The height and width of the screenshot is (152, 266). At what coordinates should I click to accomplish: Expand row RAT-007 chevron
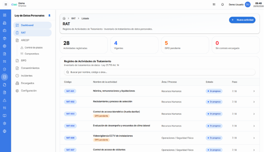point(254,150)
